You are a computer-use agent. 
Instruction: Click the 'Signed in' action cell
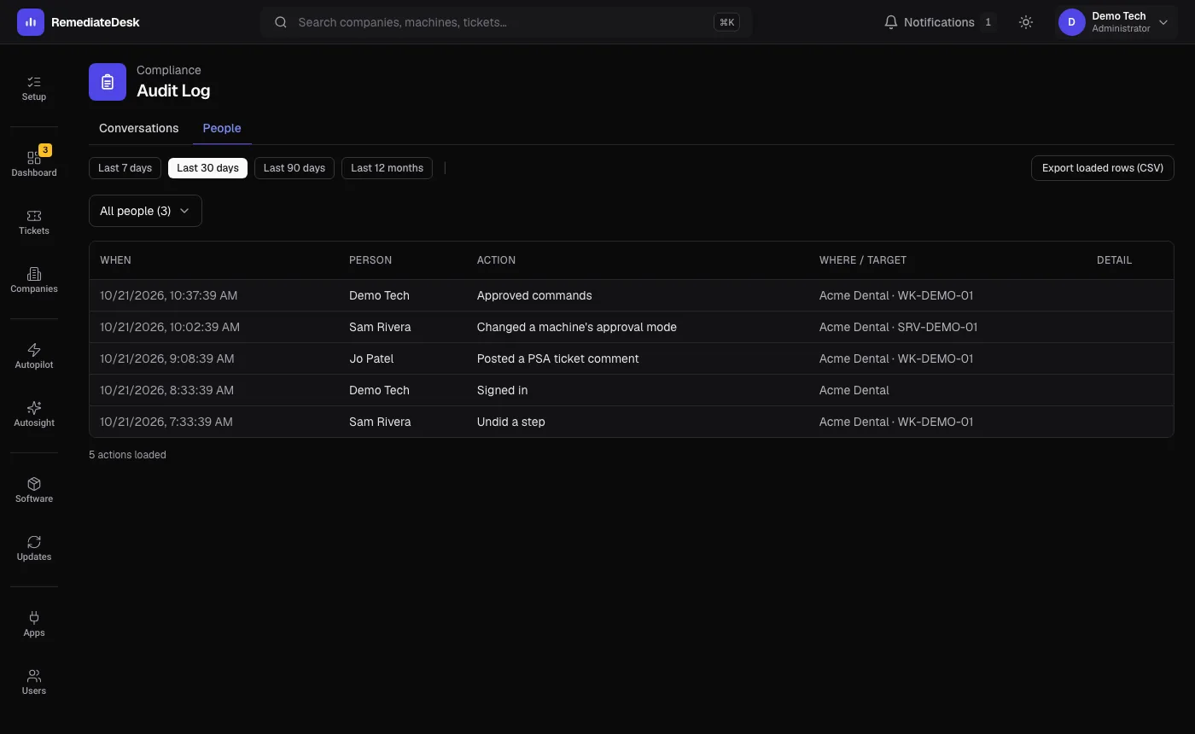(x=502, y=390)
